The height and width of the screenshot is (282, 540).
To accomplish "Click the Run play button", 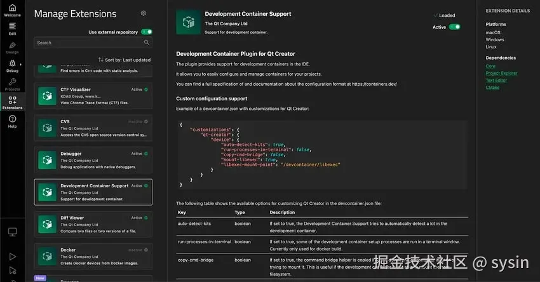I will (13, 257).
